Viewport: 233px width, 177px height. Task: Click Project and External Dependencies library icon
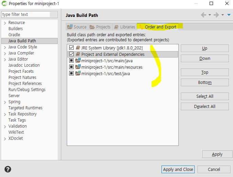tap(78, 54)
